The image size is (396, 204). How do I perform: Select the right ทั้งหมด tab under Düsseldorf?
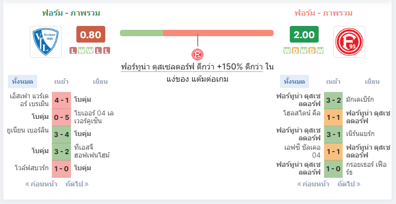click(294, 82)
